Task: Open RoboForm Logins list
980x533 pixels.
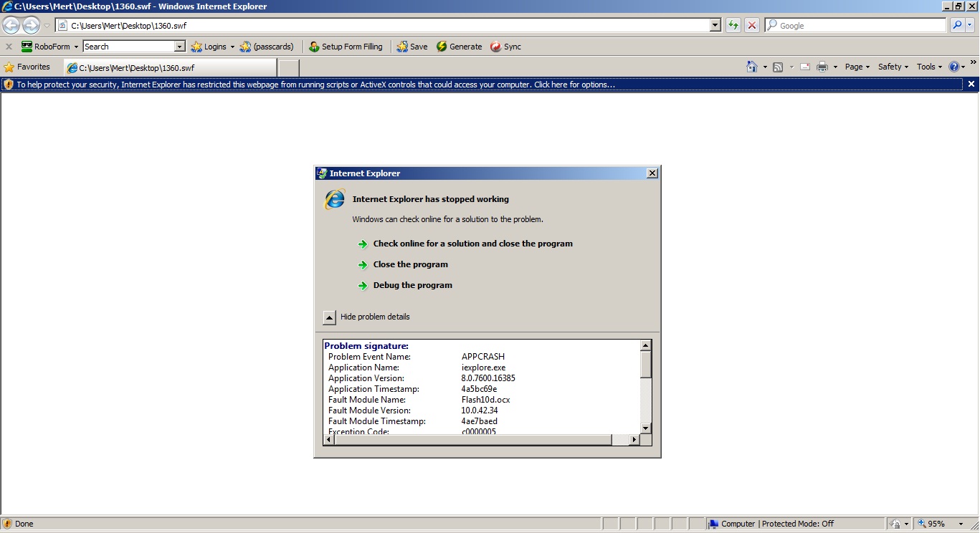Action: (x=213, y=47)
